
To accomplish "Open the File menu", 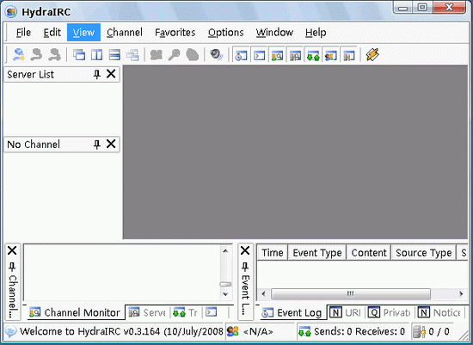I will point(23,33).
